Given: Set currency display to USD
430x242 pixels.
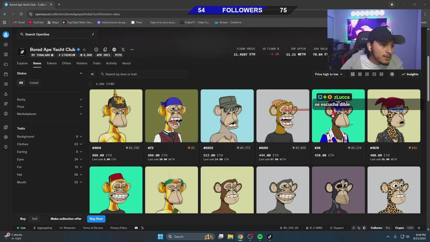Looking at the screenshot, I should coord(410,228).
